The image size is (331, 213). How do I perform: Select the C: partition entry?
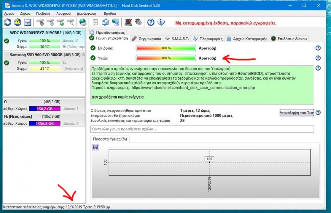pyautogui.click(x=44, y=105)
